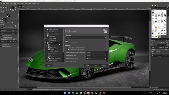Viewport: 169px width, 95px height.
Task: Open Toolbox preferences page
Action: (x=52, y=49)
